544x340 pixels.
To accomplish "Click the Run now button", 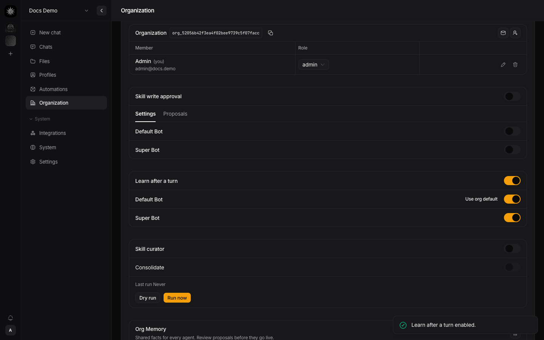I will pyautogui.click(x=177, y=298).
